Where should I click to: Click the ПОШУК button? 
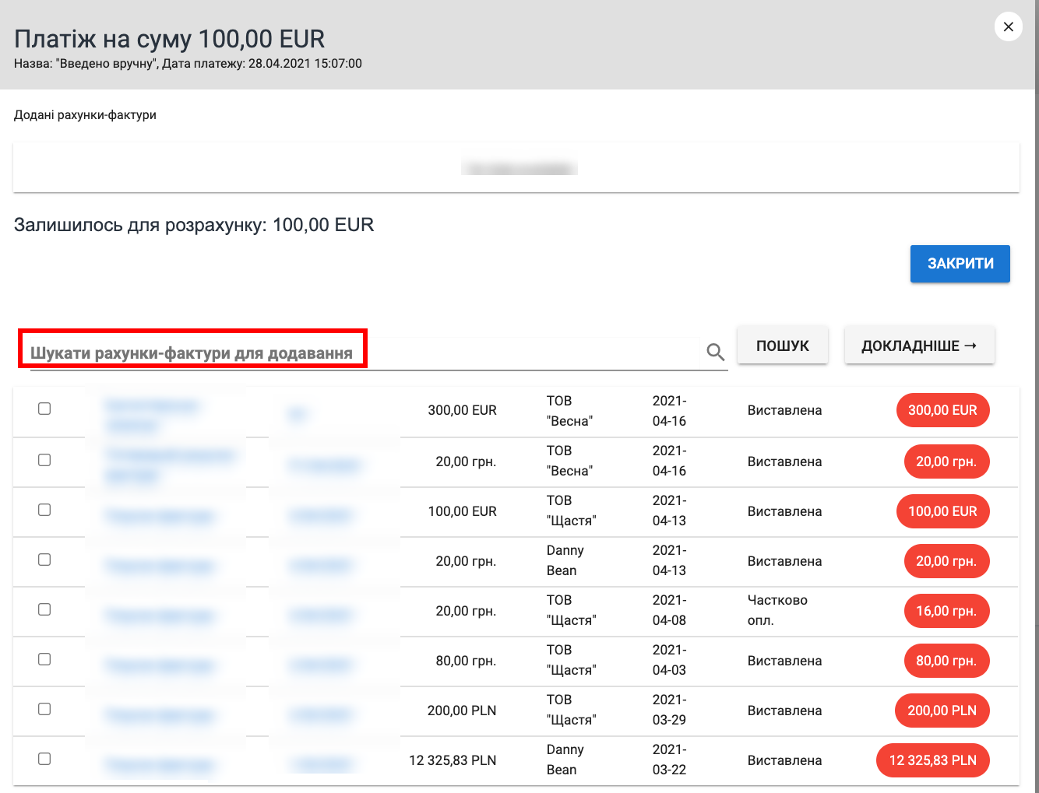click(x=782, y=346)
